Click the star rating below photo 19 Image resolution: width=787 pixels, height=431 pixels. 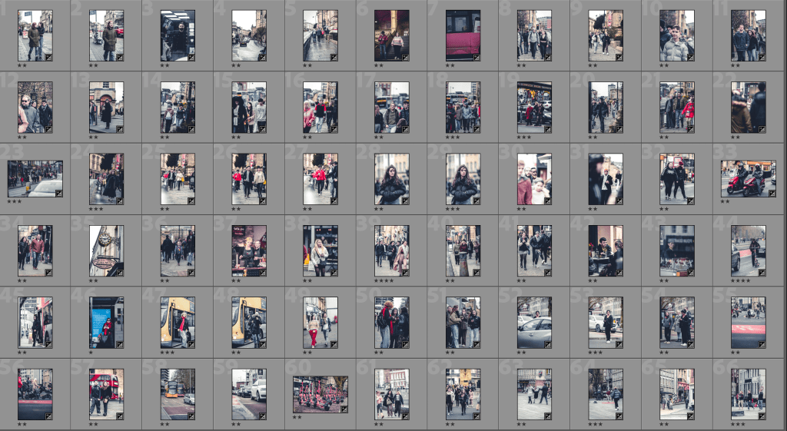[x=524, y=138]
